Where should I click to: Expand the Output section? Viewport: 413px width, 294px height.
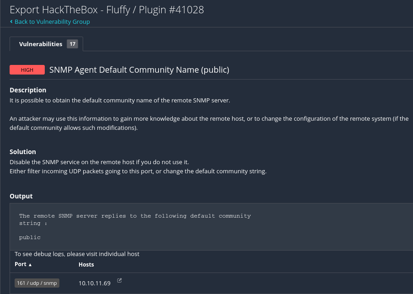pos(21,196)
